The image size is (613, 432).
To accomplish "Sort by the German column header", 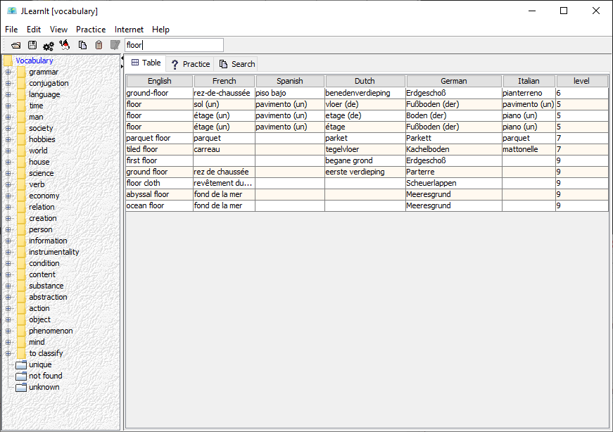I will click(x=454, y=81).
